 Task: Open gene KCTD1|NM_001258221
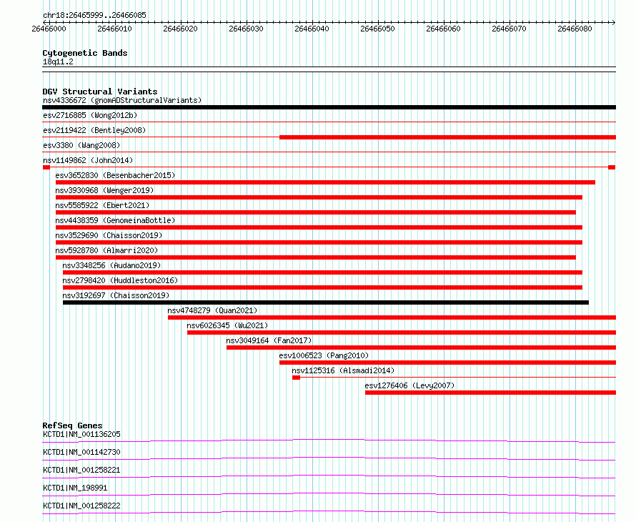click(81, 470)
